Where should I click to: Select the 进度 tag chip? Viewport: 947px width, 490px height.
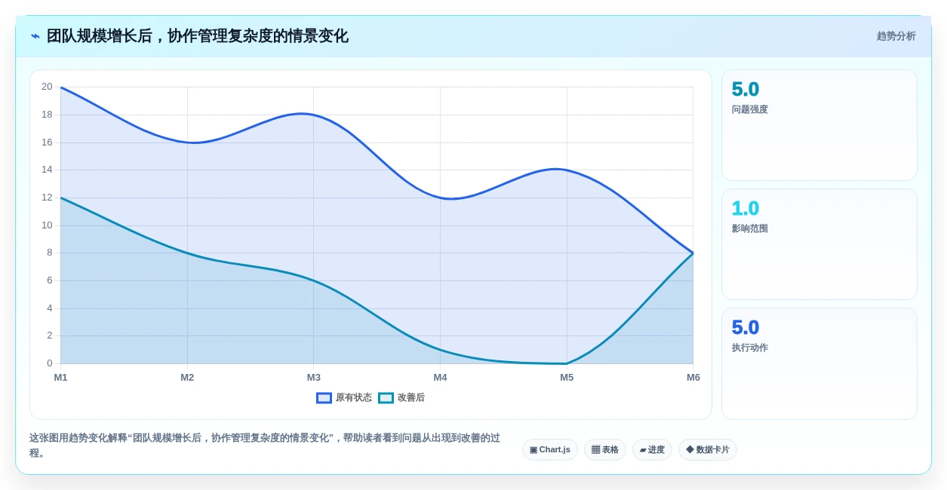pos(652,449)
